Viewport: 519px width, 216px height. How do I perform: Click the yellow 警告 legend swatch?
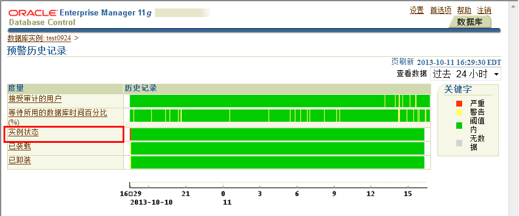[459, 112]
